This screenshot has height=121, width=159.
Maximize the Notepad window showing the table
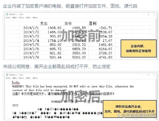click(x=148, y=14)
